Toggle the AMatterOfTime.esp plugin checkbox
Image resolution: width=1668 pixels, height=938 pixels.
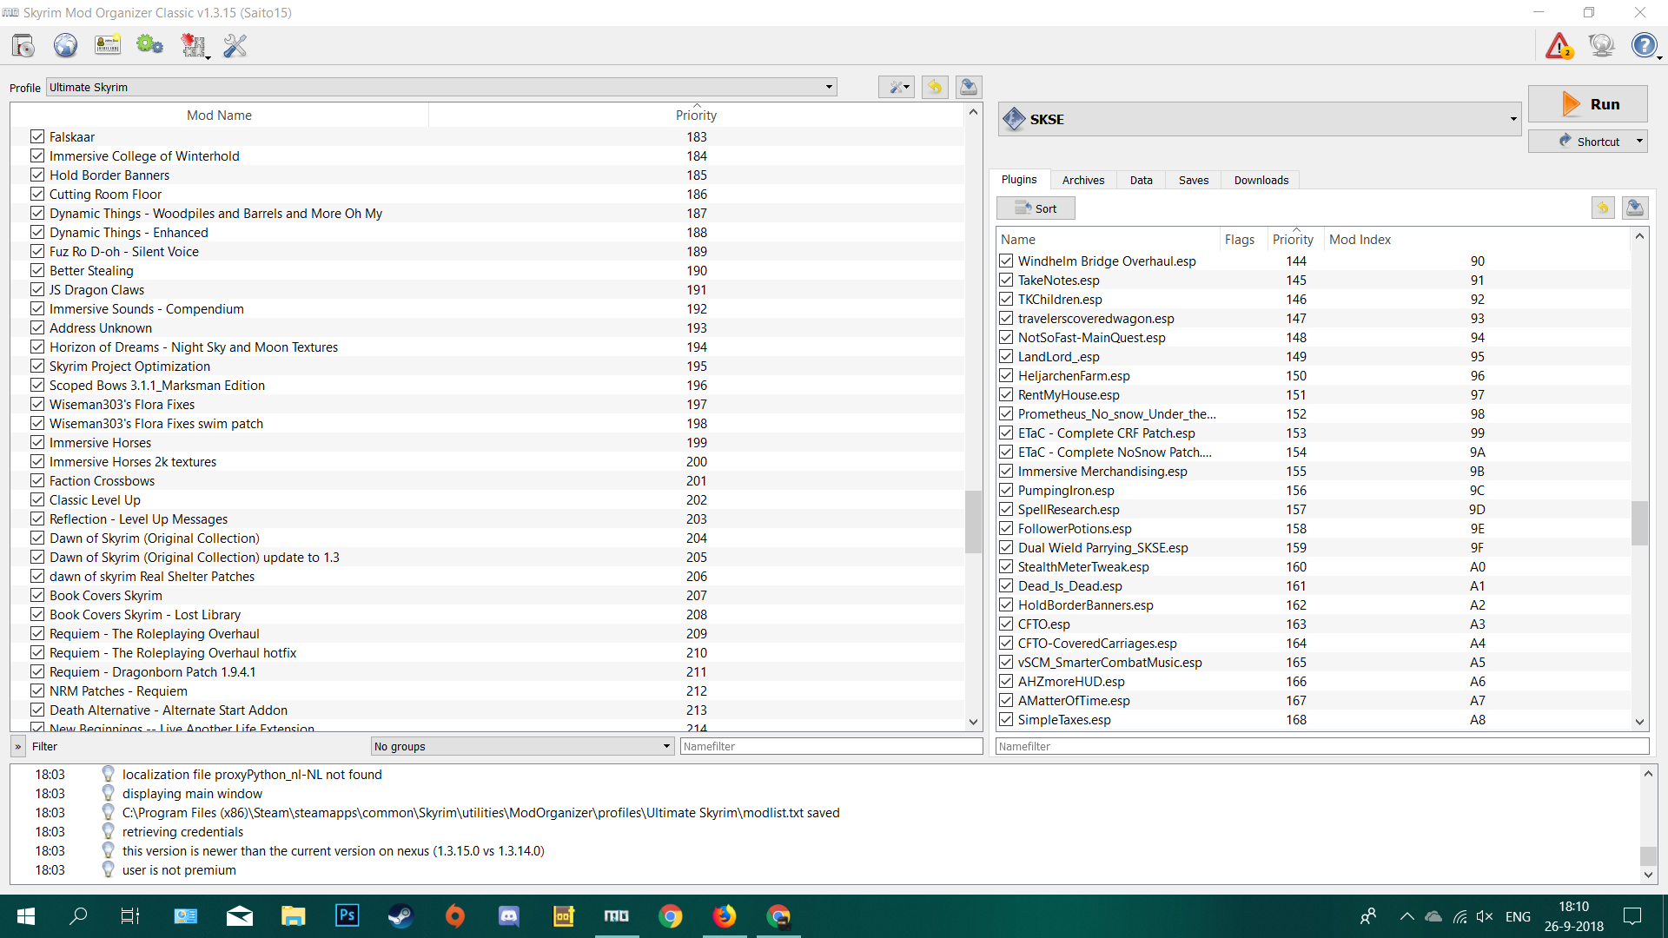point(1006,700)
